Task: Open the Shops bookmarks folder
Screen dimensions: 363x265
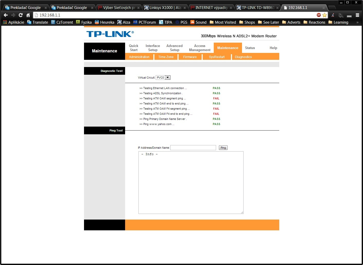Action: 247,22
